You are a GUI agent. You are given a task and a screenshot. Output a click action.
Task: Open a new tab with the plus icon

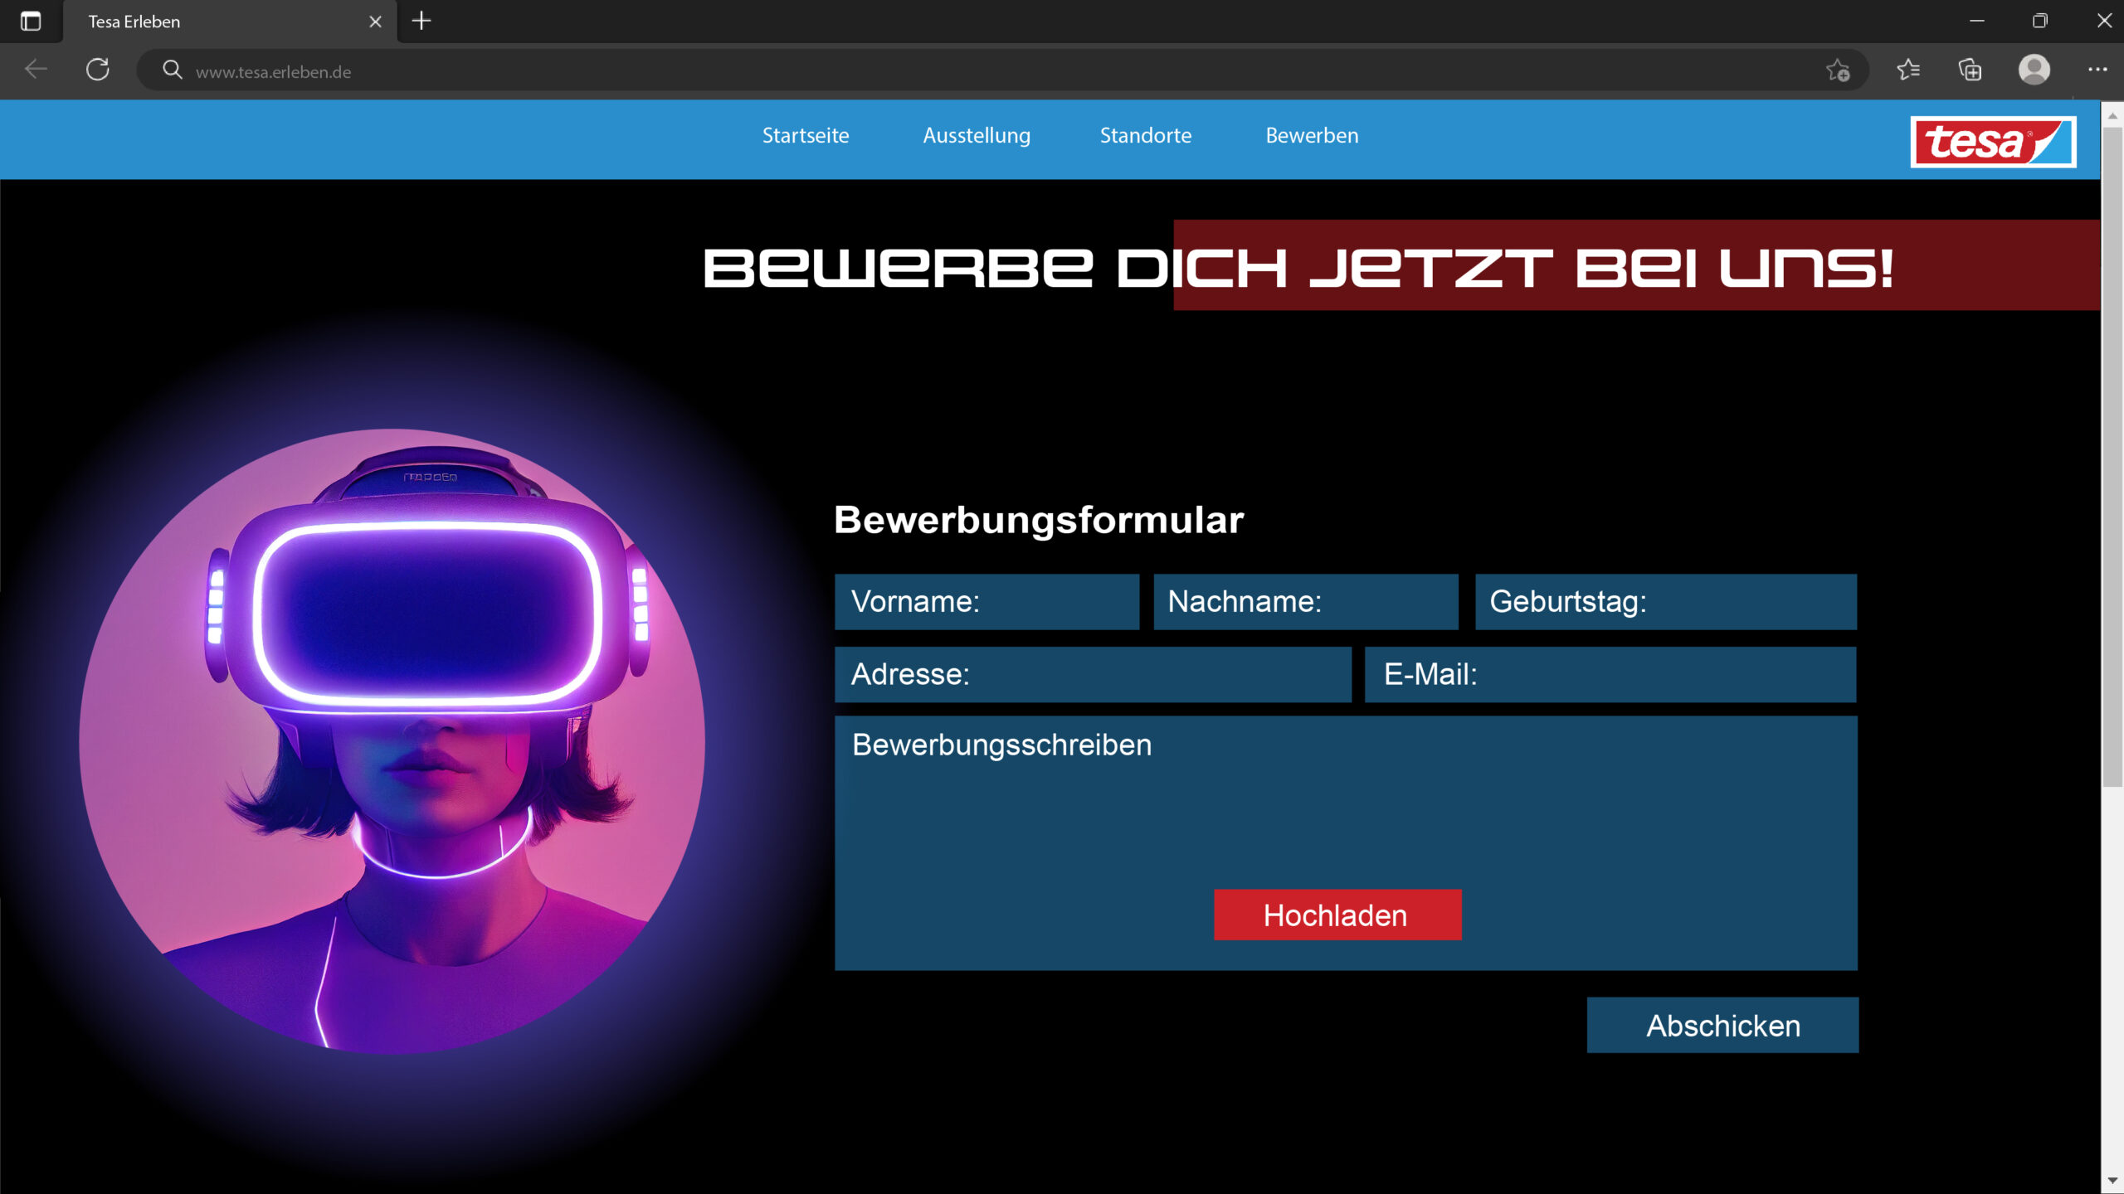pyautogui.click(x=421, y=21)
